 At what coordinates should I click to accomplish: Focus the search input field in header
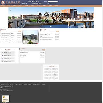pos(53,1)
